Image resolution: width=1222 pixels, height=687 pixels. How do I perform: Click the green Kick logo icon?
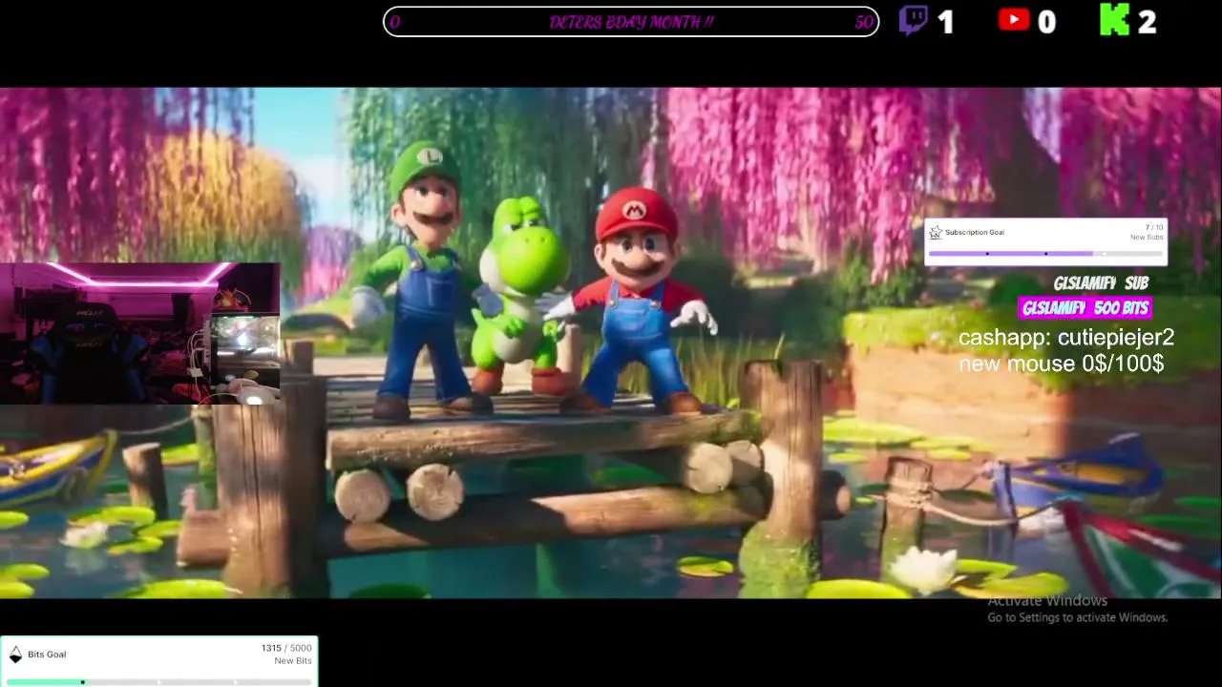1114,20
